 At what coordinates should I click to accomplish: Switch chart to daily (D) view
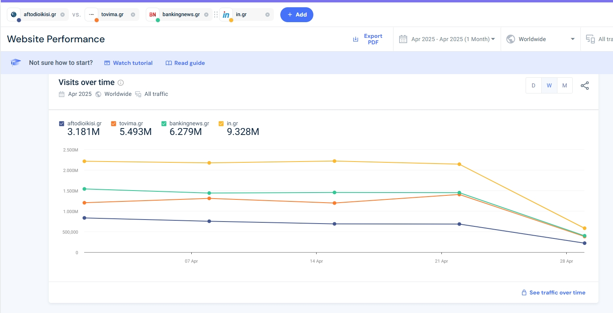click(534, 86)
